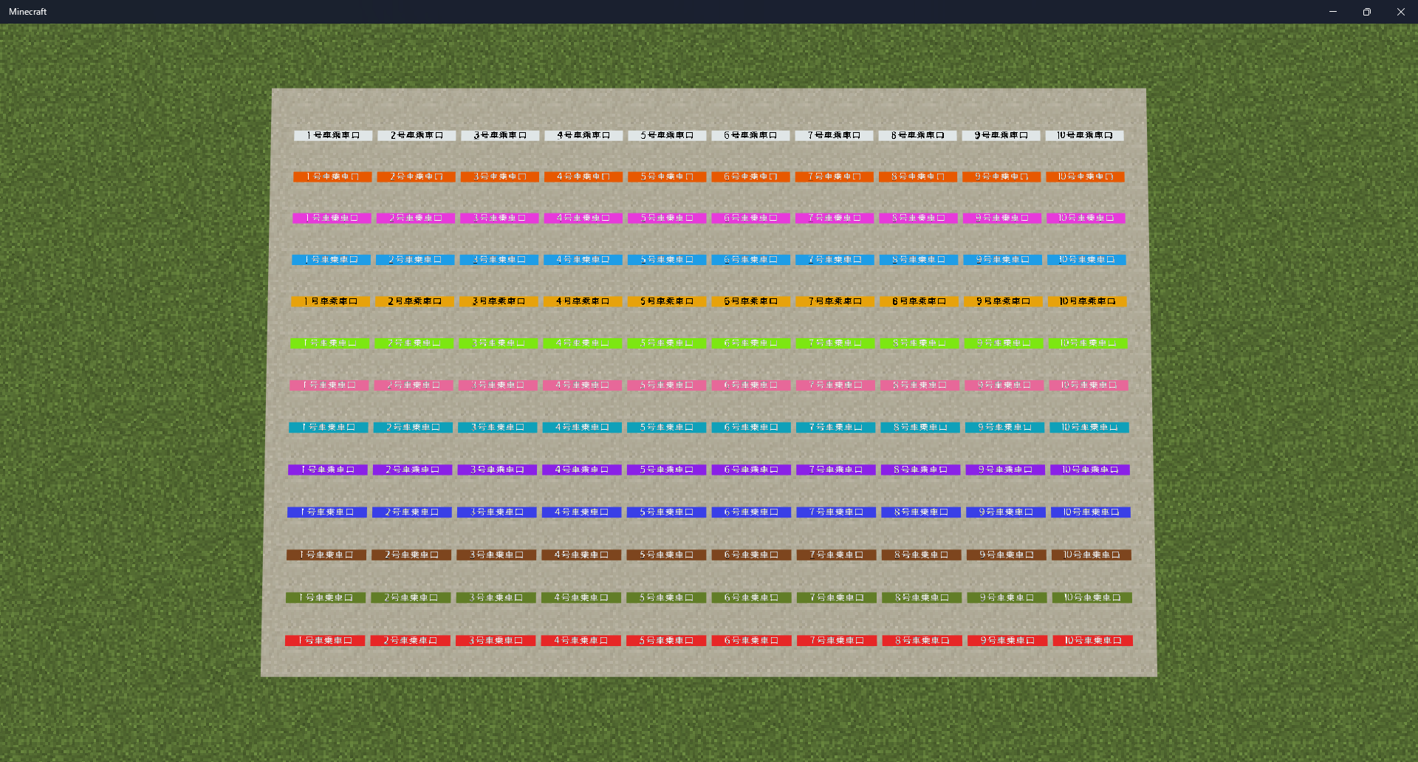
Task: Click the yellow 7号車乗車口 sign
Action: pos(835,302)
